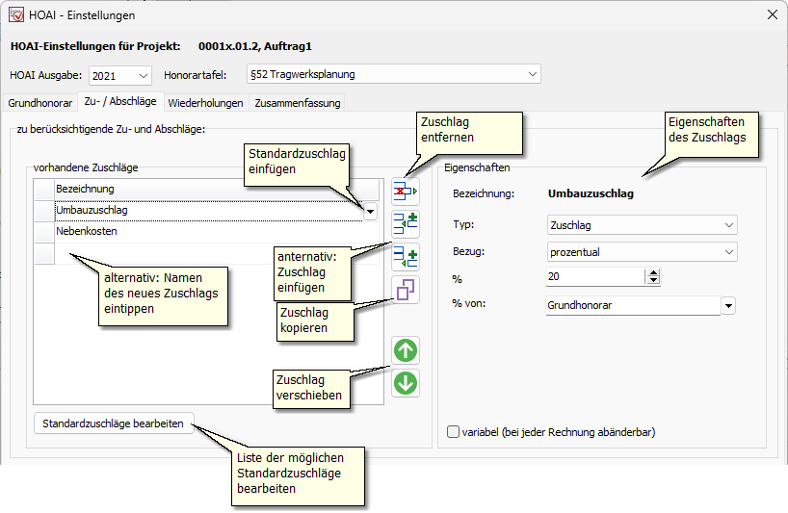This screenshot has height=513, width=788.
Task: Click the HOAI app icon in title bar
Action: (16, 14)
